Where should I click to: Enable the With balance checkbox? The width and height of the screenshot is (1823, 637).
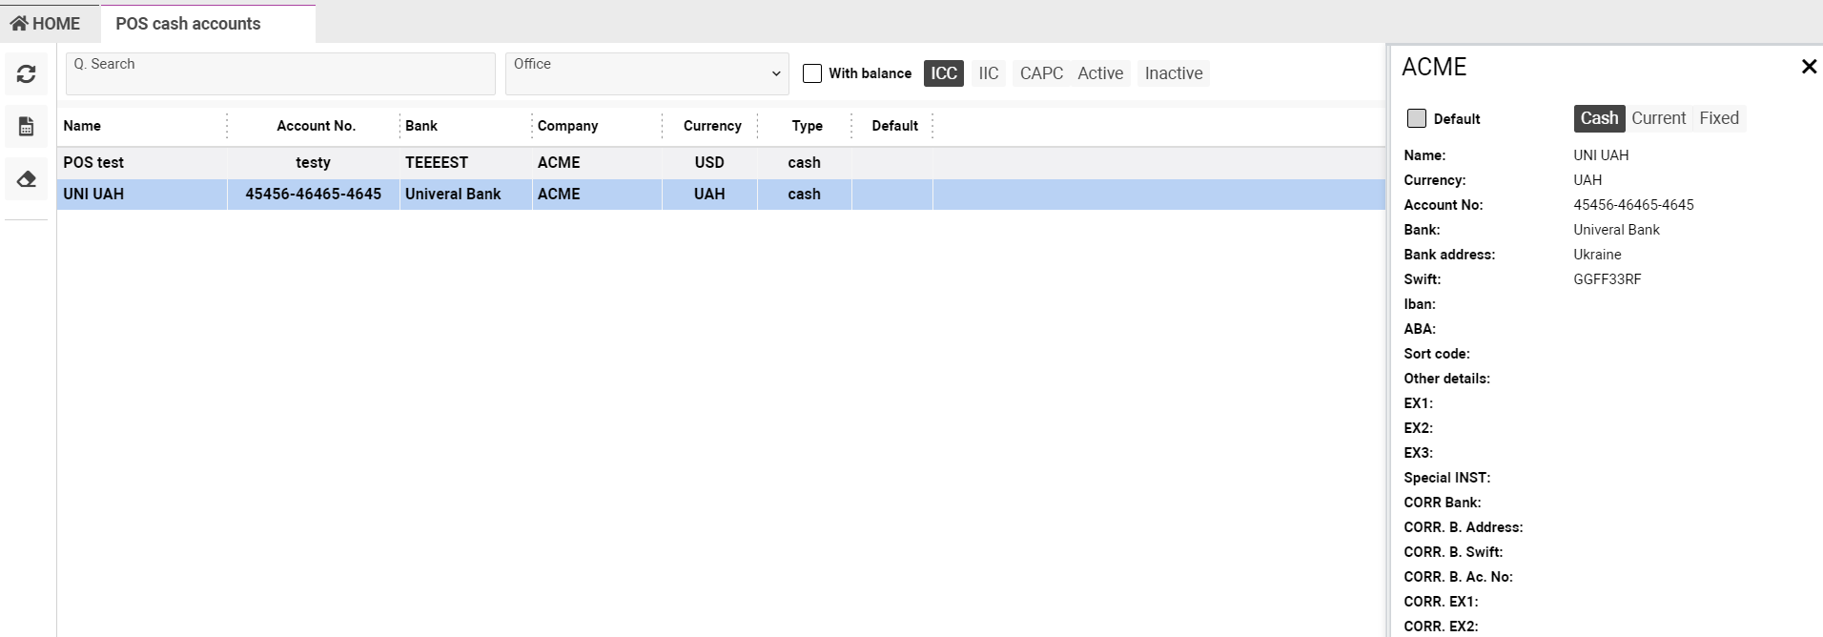pyautogui.click(x=812, y=73)
